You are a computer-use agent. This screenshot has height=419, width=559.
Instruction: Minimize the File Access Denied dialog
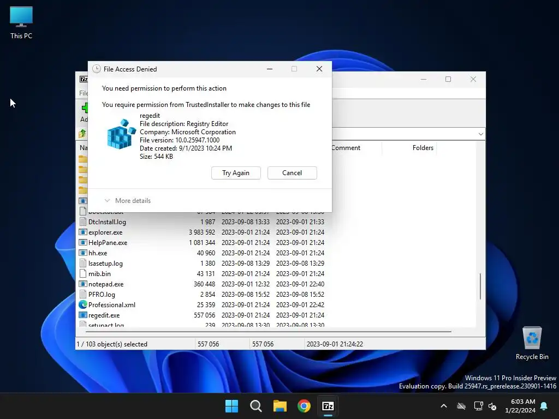pyautogui.click(x=270, y=69)
